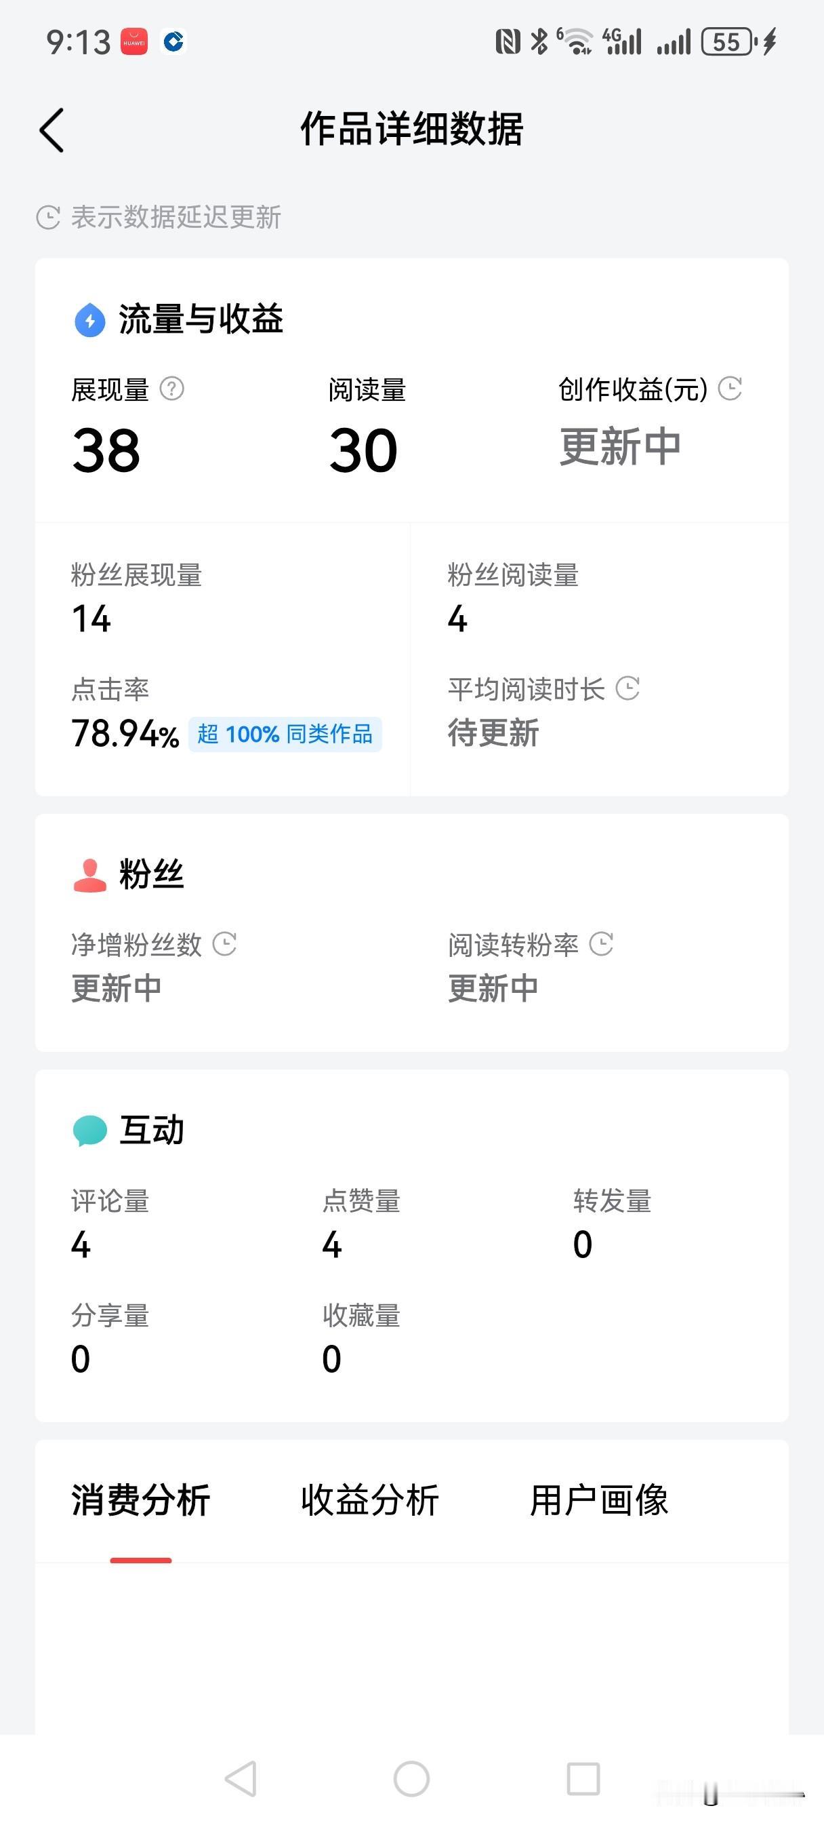This screenshot has width=824, height=1823.
Task: Tap the clock icon next to 创作收益(元)
Action: (730, 389)
